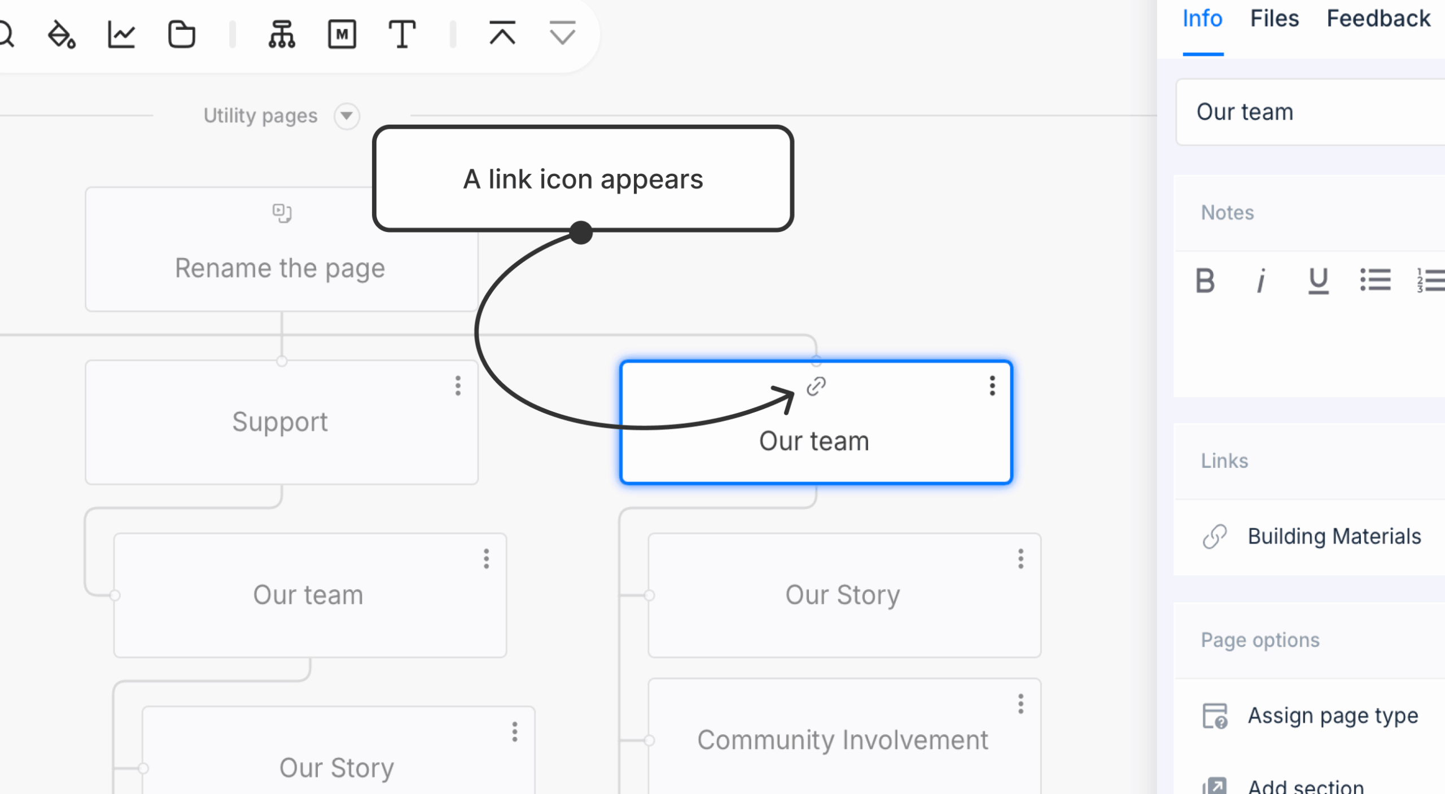
Task: Click the collapse-up arrow in toolbar
Action: coord(502,33)
